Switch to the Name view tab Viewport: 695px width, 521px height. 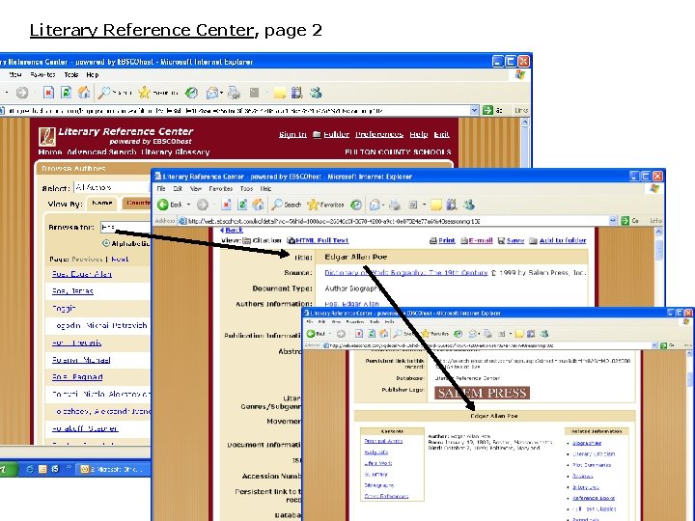102,203
